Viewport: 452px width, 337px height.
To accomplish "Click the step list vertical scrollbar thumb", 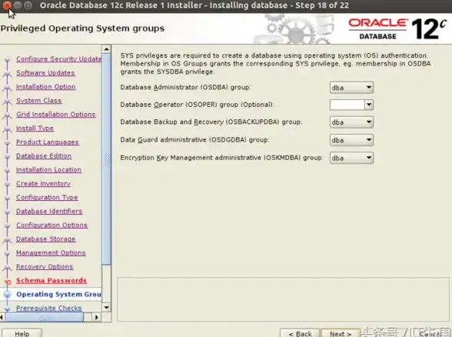I will [106, 159].
